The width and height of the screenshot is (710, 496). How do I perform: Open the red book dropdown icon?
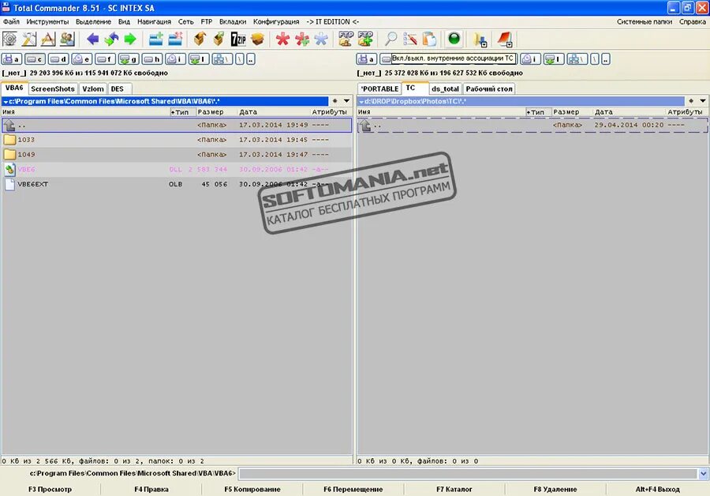point(506,40)
